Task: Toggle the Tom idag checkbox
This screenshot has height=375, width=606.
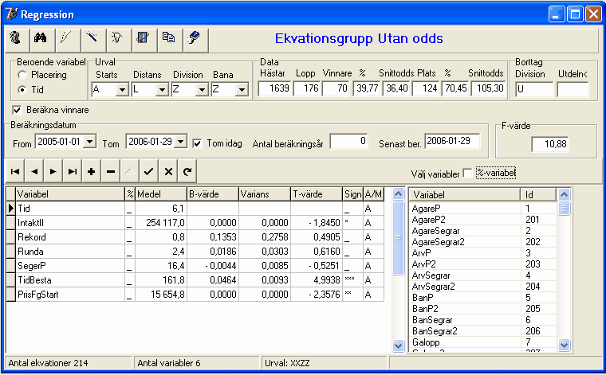Action: tap(197, 143)
